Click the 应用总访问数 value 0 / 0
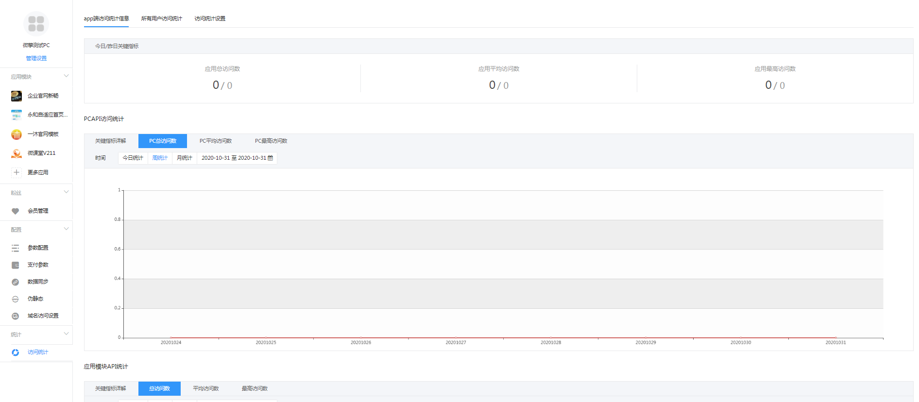The image size is (919, 402). [x=222, y=85]
